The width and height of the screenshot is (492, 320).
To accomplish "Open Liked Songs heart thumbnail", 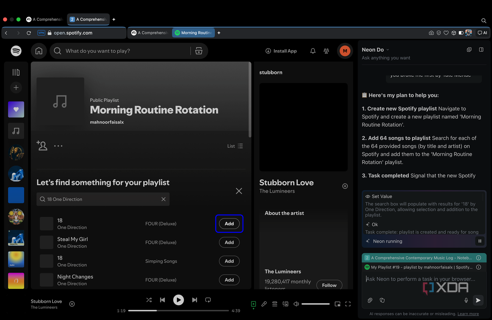I will (16, 110).
